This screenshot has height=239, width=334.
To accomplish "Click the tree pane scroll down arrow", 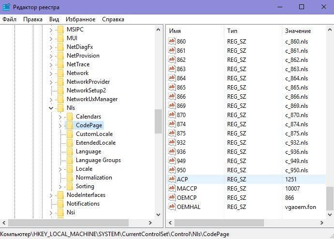I will [158, 214].
